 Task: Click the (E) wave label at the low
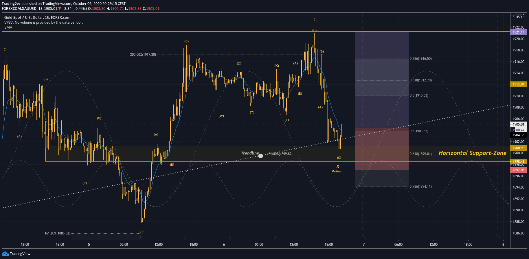(141, 231)
